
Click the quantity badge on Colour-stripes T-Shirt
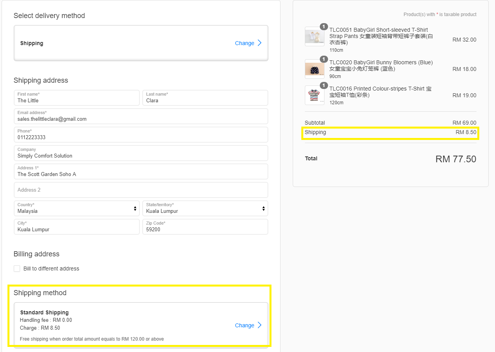click(x=324, y=85)
